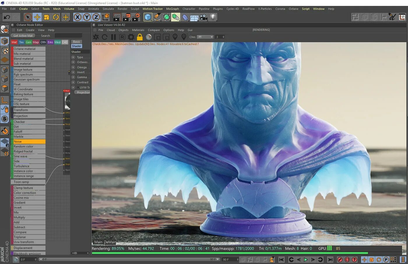Click the Node Editor horizontal scrollbar

point(80,253)
